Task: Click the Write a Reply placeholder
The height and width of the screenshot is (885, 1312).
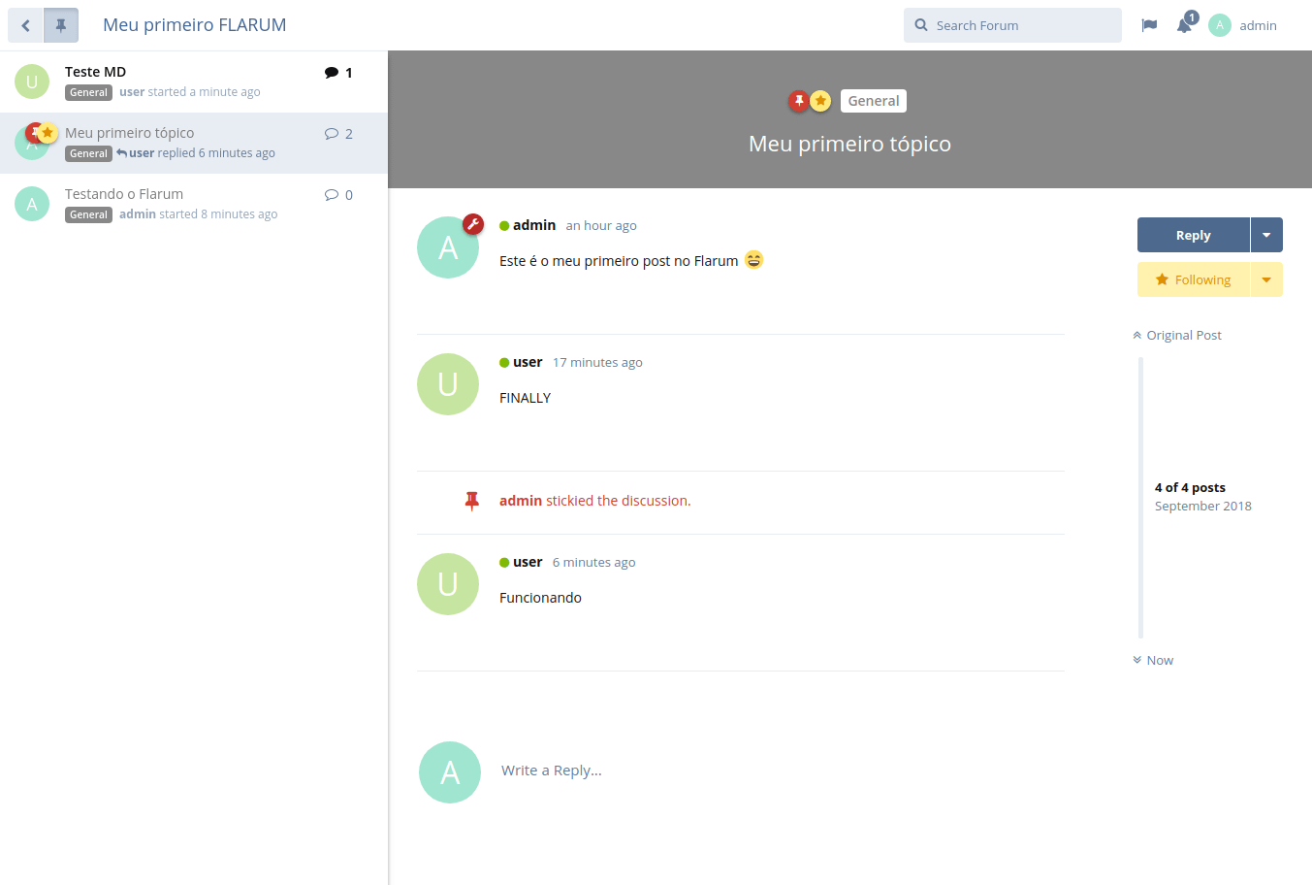Action: 552,770
